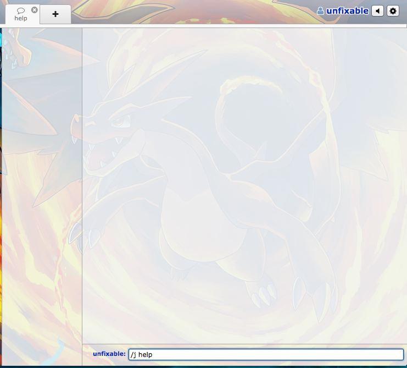Click the speech bubble icon on help tab
The image size is (407, 368).
[21, 10]
